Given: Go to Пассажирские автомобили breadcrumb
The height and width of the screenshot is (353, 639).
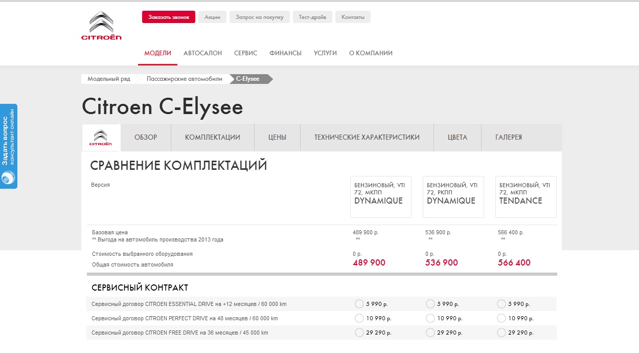Looking at the screenshot, I should point(184,79).
